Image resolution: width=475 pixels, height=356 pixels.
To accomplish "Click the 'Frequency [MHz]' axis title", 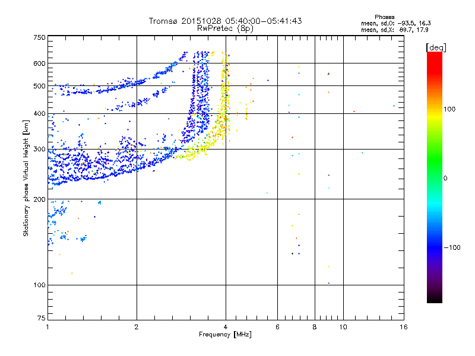I will pyautogui.click(x=225, y=335).
